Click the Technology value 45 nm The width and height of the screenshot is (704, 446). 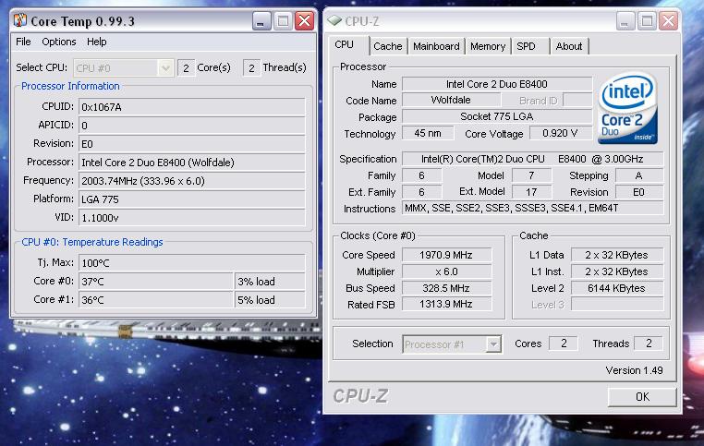[x=428, y=133]
